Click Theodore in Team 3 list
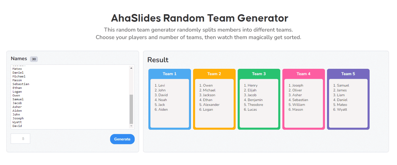 coord(255,105)
